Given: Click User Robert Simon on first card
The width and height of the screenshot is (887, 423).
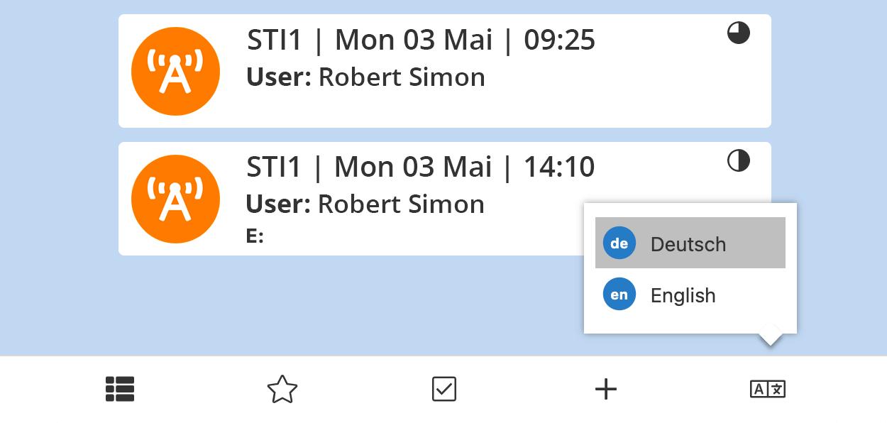Looking at the screenshot, I should pos(365,77).
